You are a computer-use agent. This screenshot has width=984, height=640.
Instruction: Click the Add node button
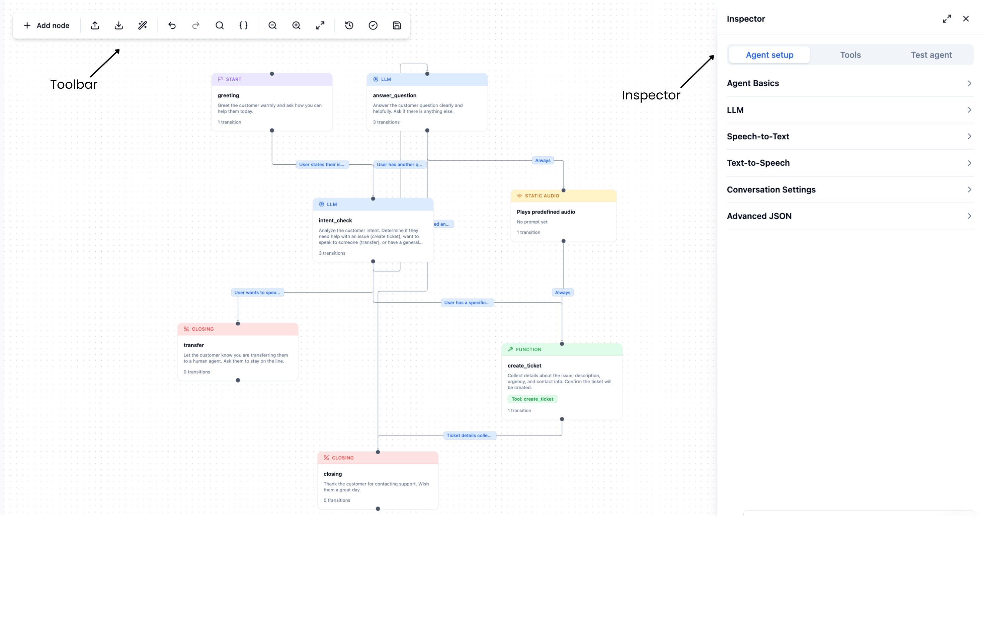pyautogui.click(x=46, y=26)
